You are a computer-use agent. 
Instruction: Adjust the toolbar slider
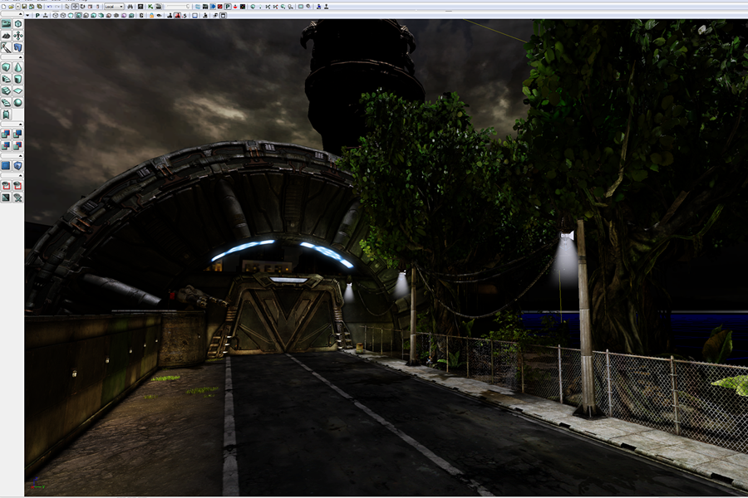(x=176, y=7)
